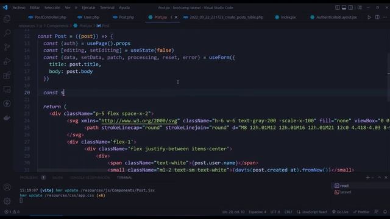
Task: Open the Manage gear icon
Action: [x=7, y=201]
